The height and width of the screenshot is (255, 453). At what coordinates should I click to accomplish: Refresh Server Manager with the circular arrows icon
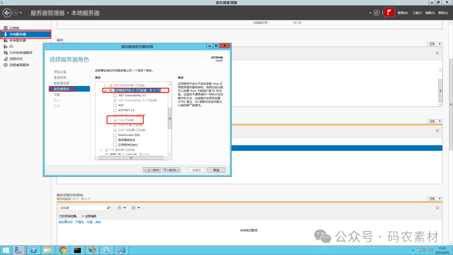(x=376, y=13)
